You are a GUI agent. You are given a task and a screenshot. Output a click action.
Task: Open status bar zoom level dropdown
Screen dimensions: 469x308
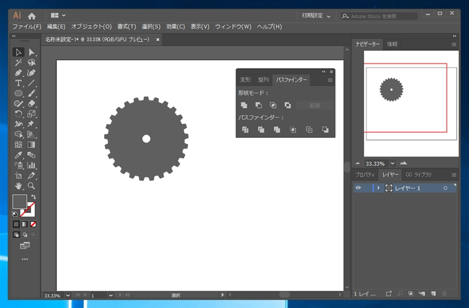click(x=68, y=296)
